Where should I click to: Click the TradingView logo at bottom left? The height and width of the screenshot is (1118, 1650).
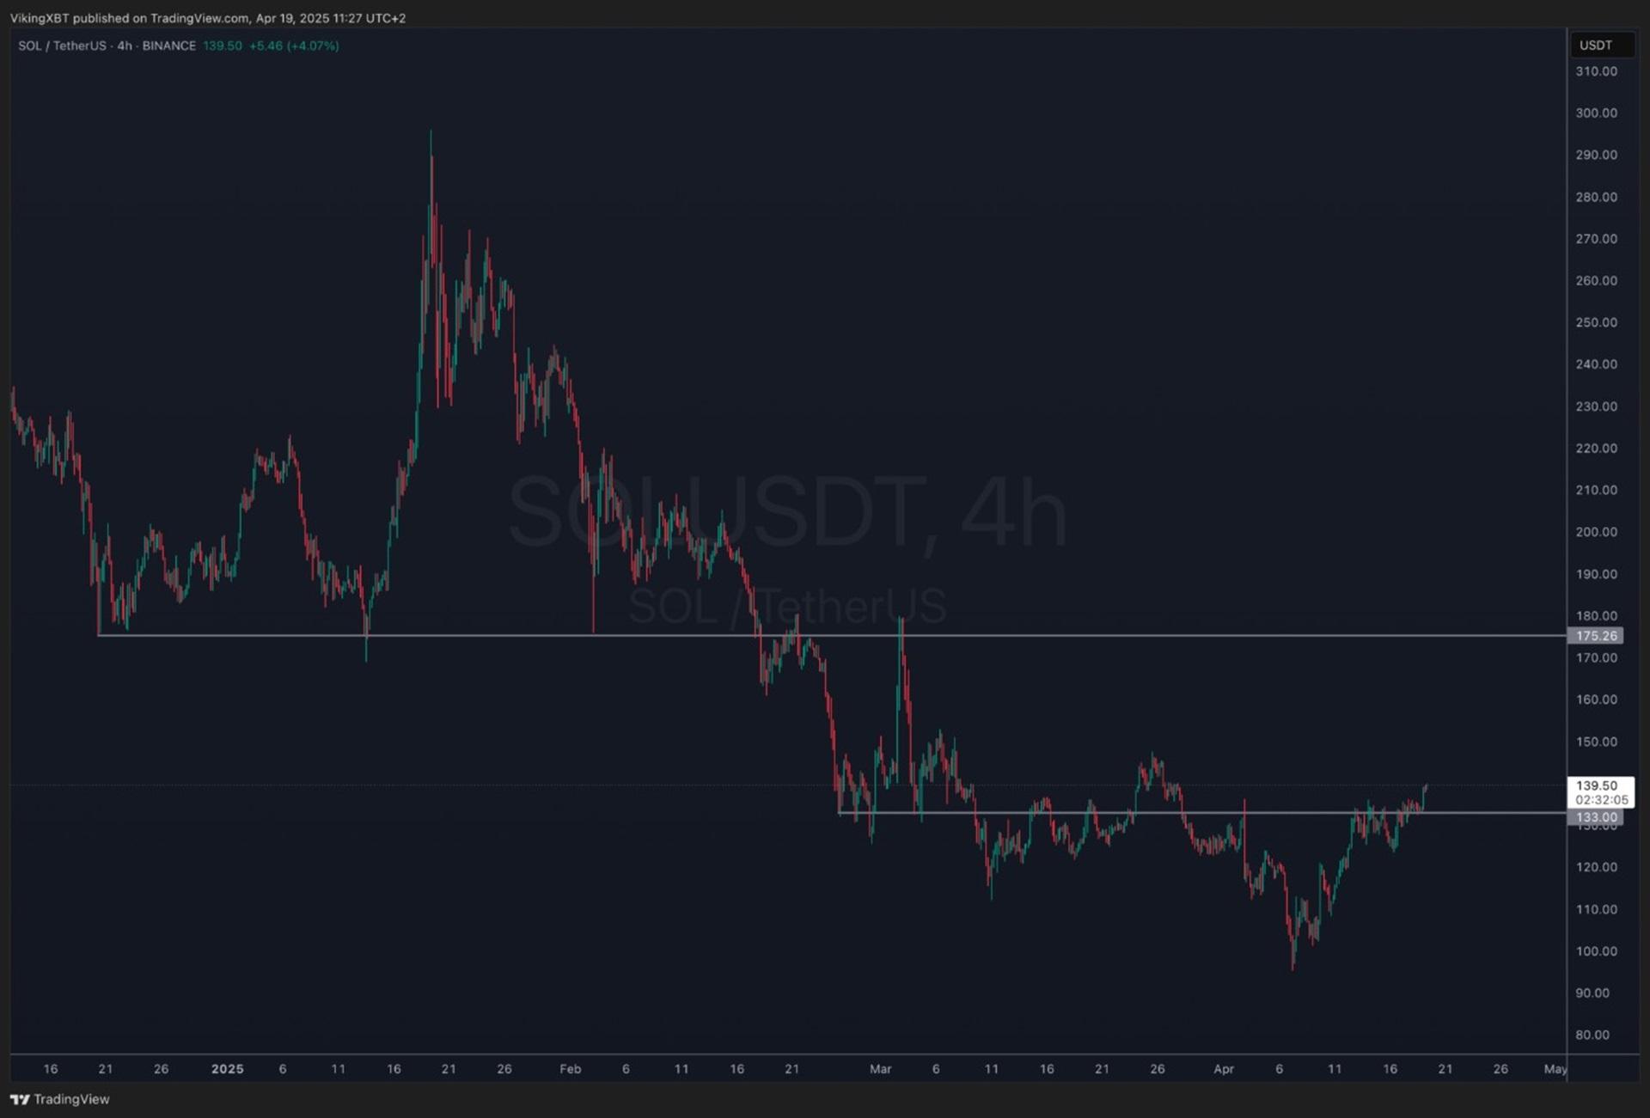click(59, 1099)
